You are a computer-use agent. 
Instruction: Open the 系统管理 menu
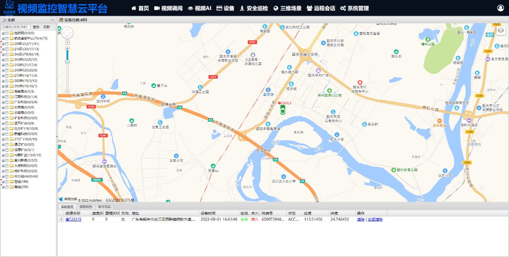click(x=354, y=8)
